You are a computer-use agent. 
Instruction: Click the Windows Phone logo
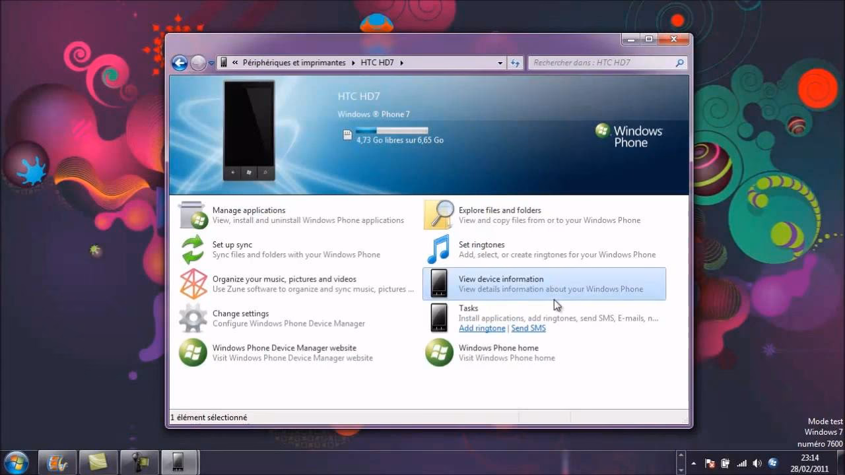[x=628, y=135]
